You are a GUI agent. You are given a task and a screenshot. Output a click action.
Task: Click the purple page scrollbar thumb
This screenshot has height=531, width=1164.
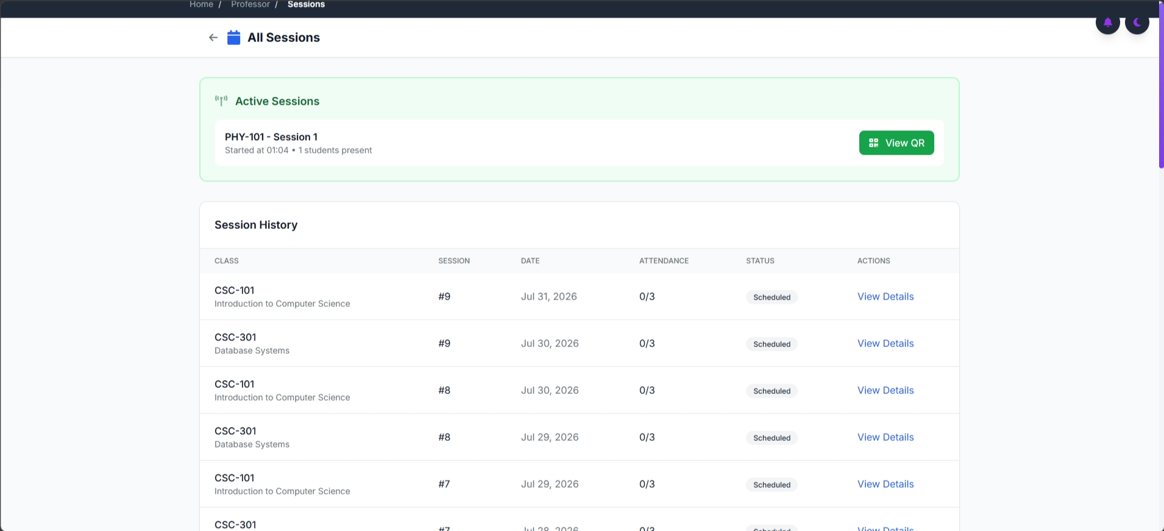[x=1161, y=84]
